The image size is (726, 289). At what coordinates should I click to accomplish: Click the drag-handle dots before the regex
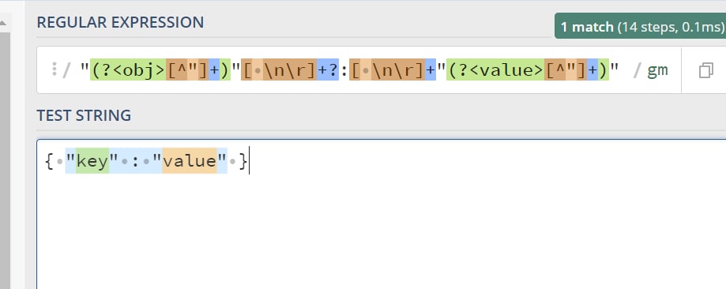coord(55,69)
